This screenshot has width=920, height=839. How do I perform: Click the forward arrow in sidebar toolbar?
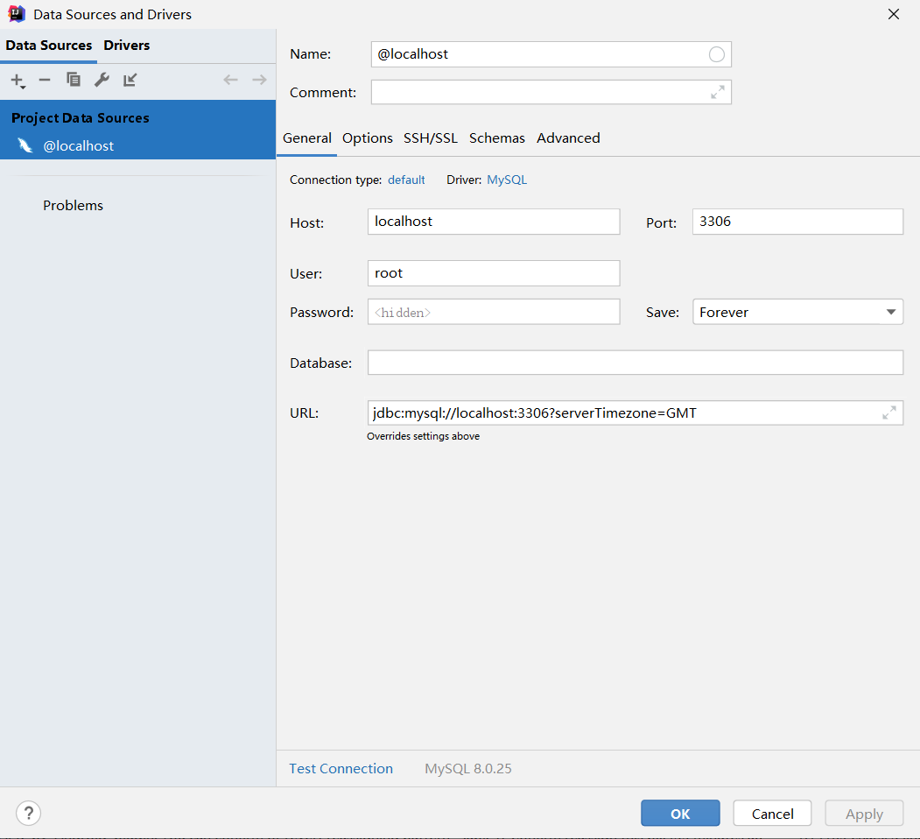(x=259, y=81)
